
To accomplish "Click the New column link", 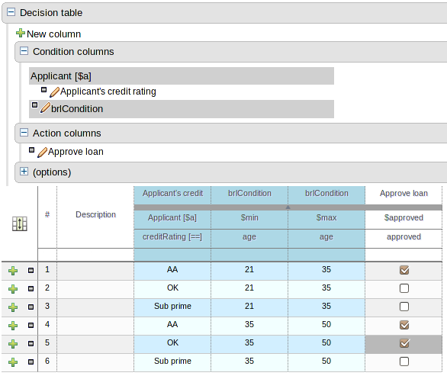I will coord(53,34).
